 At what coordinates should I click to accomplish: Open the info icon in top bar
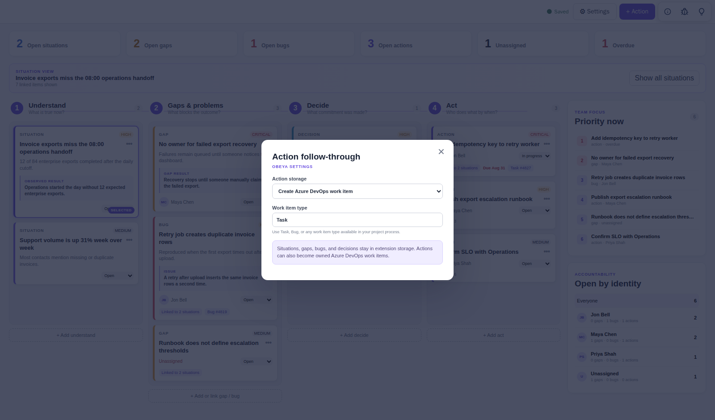click(x=668, y=12)
